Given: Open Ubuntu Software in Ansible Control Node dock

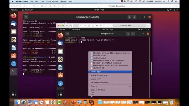Looking at the screenshot, I should tap(14, 56).
